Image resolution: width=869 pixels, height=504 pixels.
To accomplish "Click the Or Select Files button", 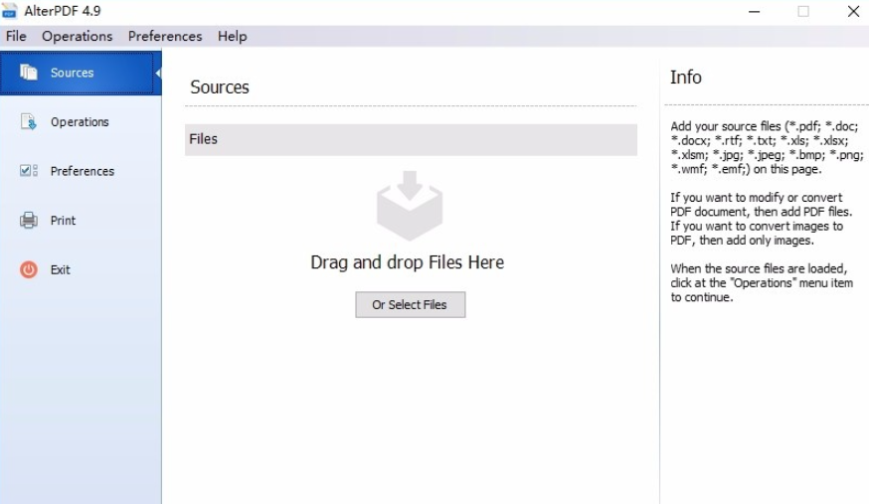I will pyautogui.click(x=410, y=304).
